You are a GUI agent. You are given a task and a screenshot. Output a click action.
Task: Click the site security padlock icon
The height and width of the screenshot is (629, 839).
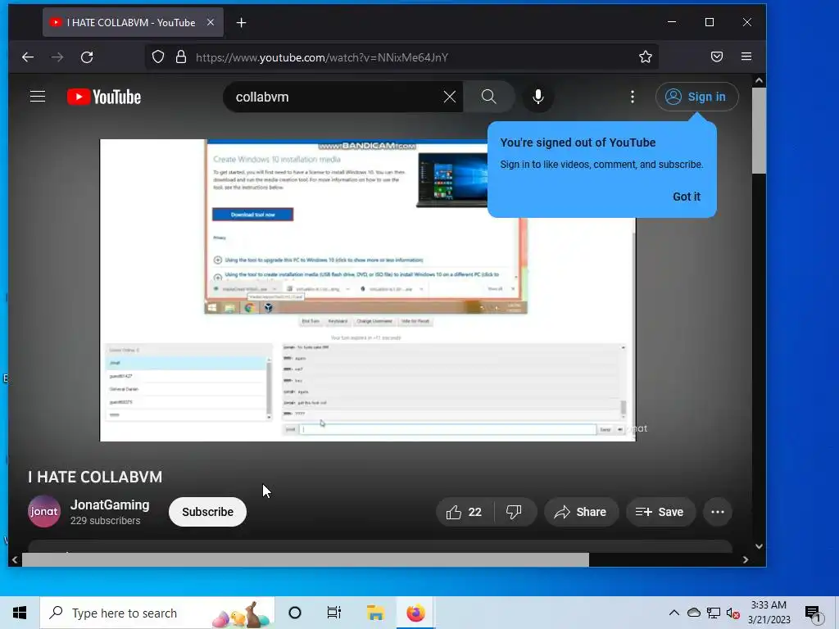click(x=181, y=57)
